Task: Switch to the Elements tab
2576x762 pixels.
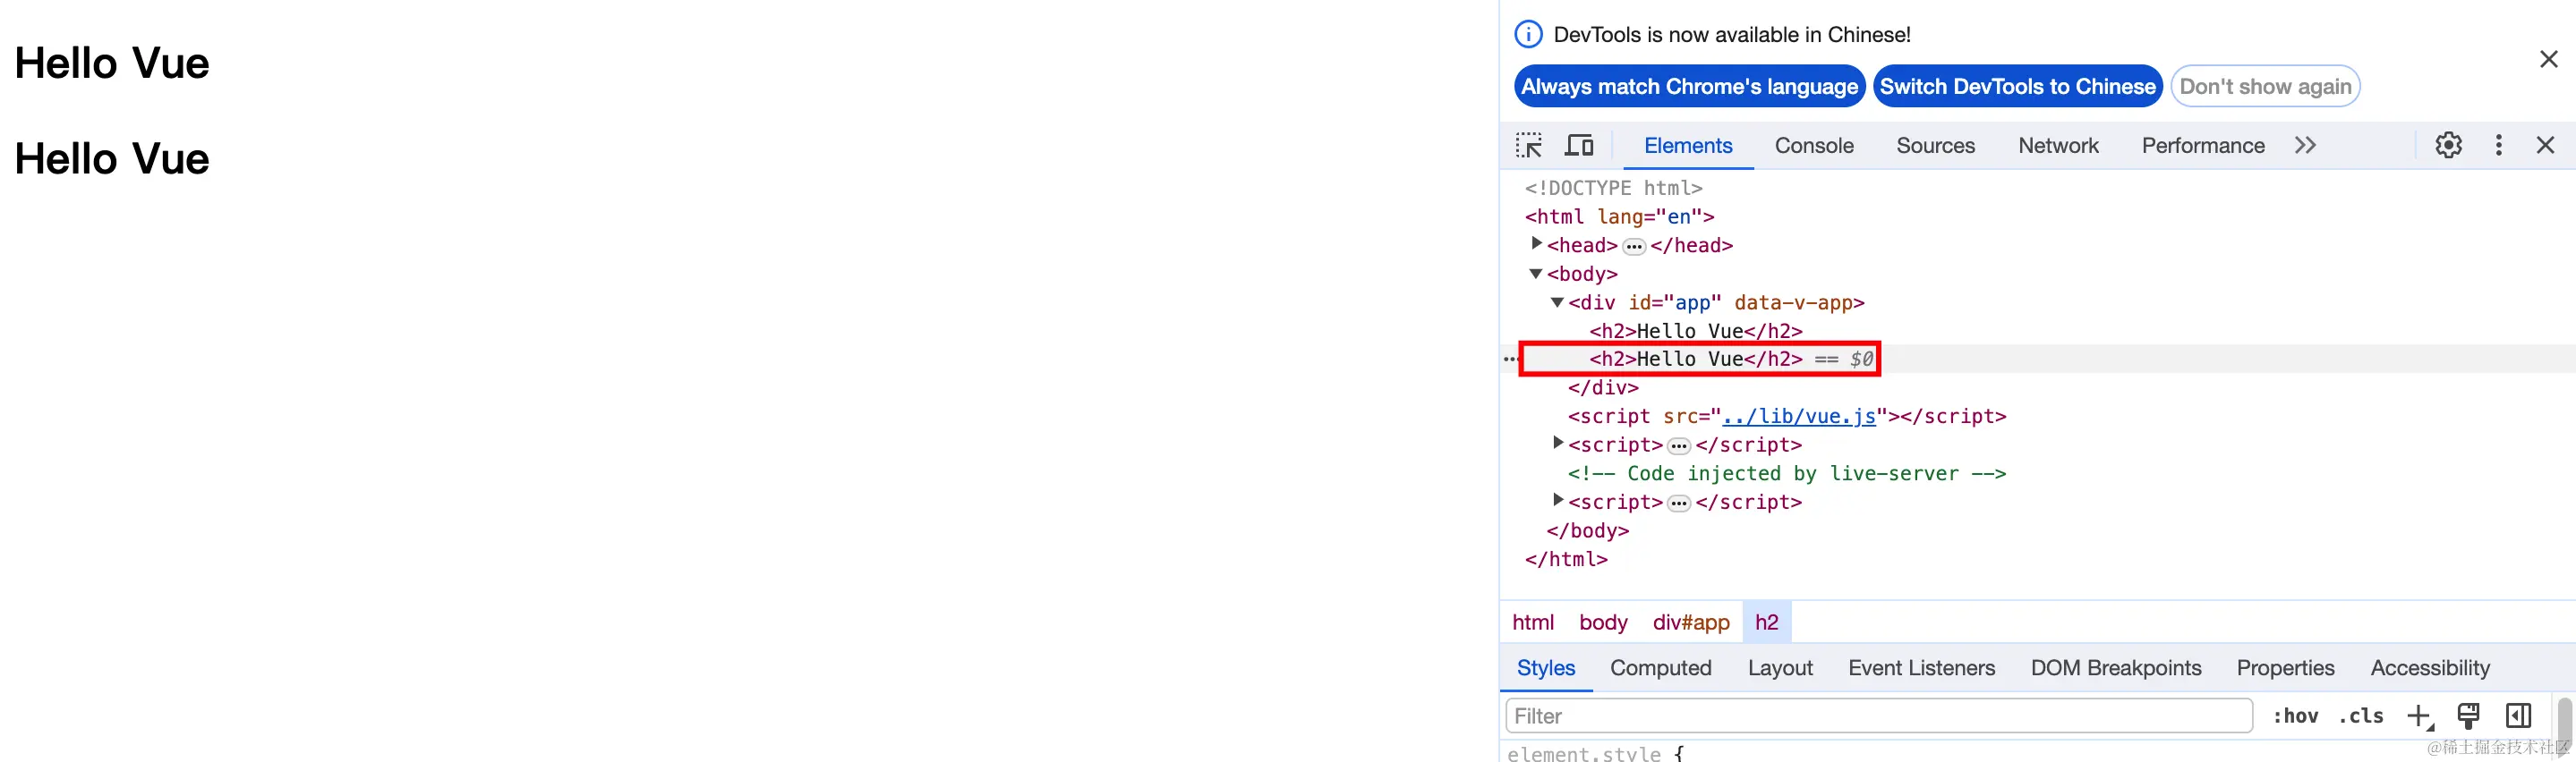Action: point(1688,146)
